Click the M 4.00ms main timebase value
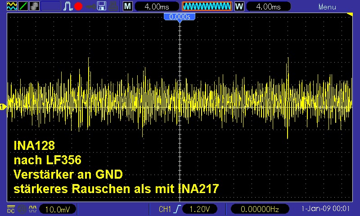Image resolution: width=360 pixels, height=216 pixels. (157, 6)
